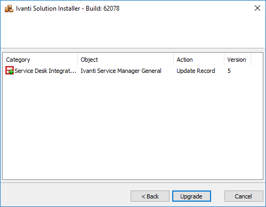Click the divider between Category and Object headers
Screen dimensions: 266x207
(78, 60)
